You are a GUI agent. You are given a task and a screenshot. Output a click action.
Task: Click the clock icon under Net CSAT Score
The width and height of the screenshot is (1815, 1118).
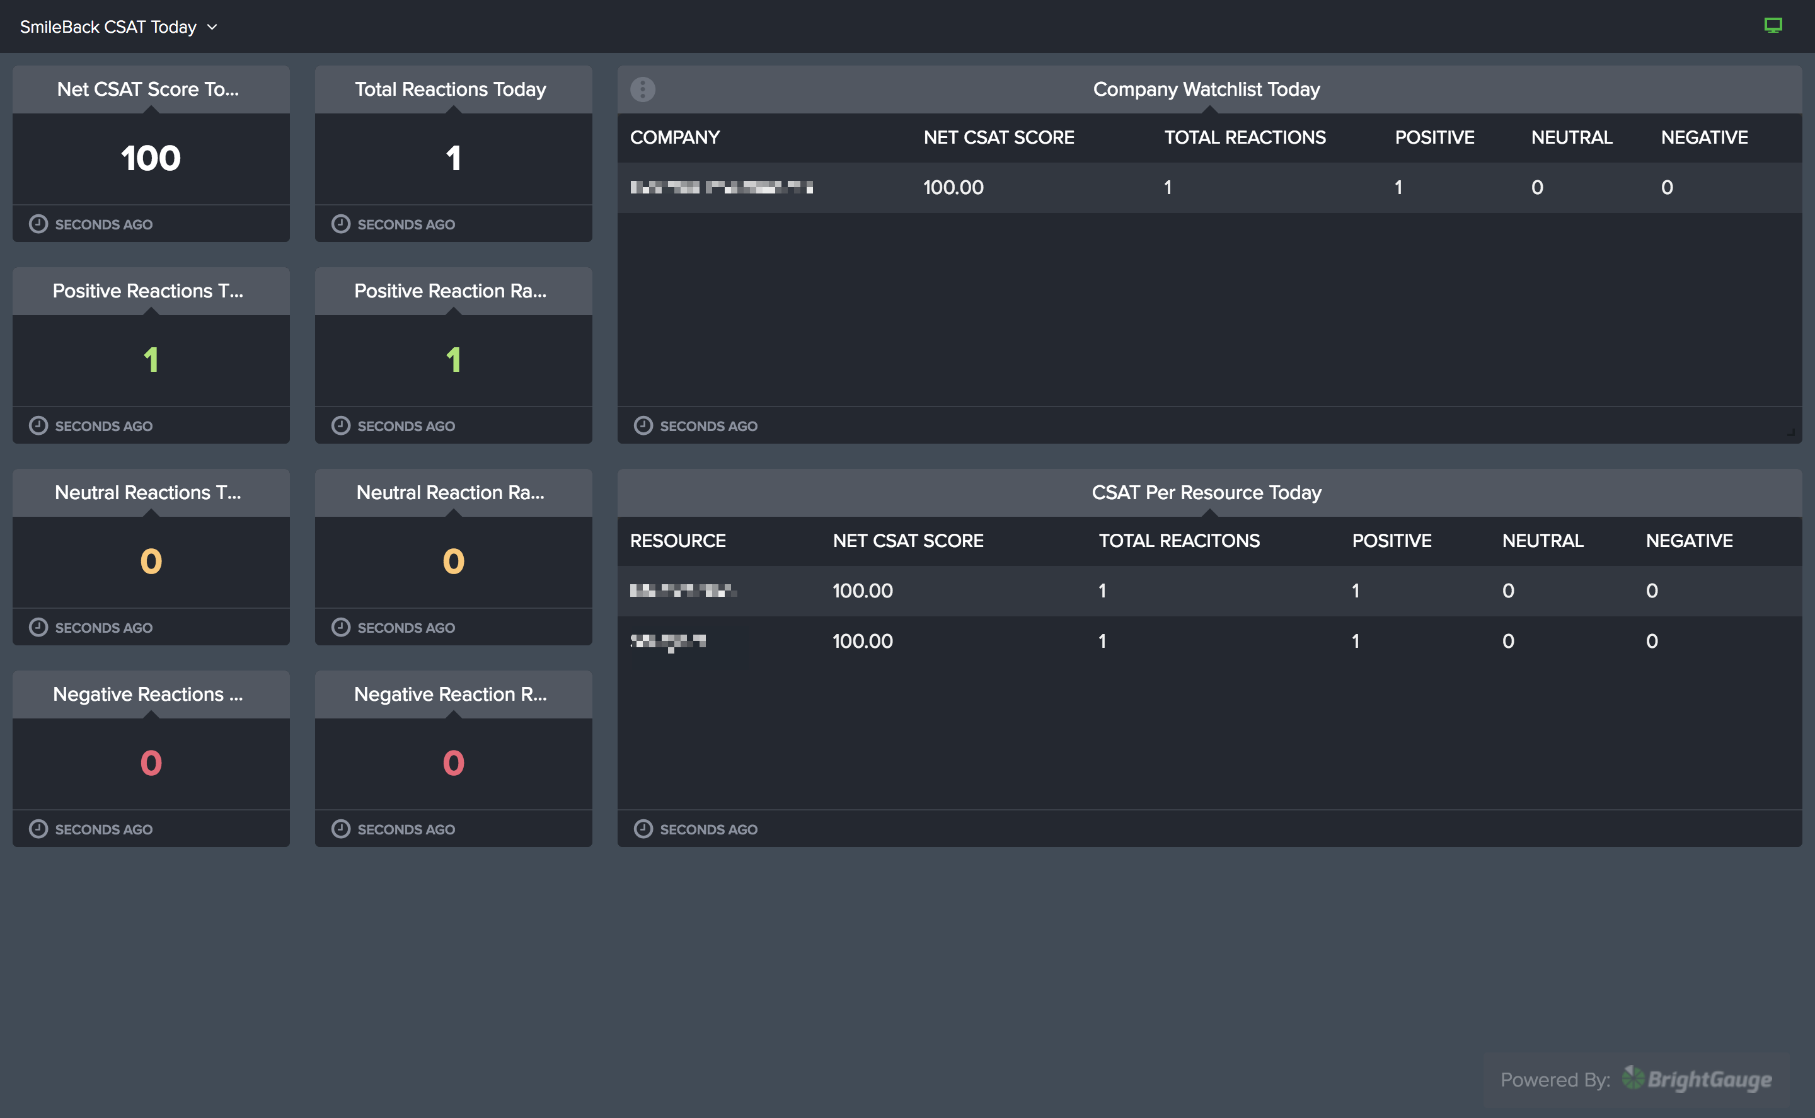(38, 224)
